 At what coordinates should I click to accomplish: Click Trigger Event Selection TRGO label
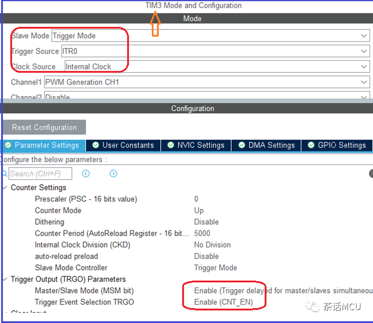(x=84, y=302)
